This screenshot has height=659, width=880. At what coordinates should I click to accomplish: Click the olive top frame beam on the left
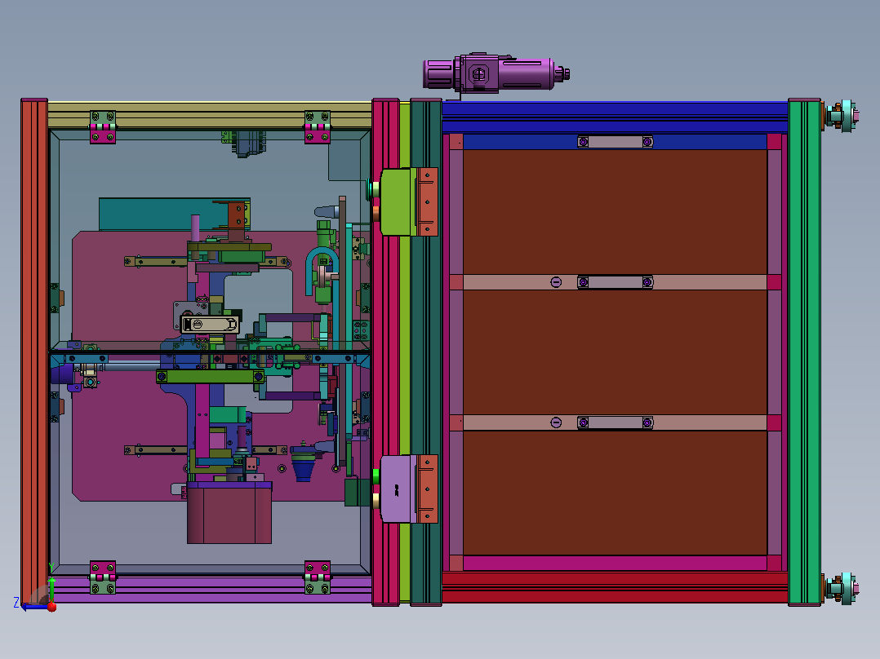click(x=210, y=115)
